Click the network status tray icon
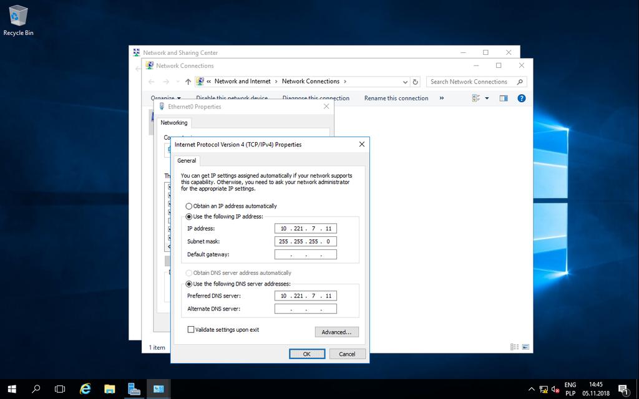Screen dimensions: 639x399 coord(544,389)
